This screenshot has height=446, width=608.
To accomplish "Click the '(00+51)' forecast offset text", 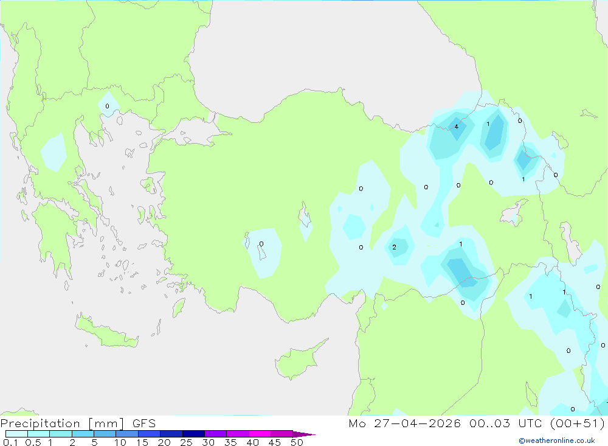I will coord(578,423).
